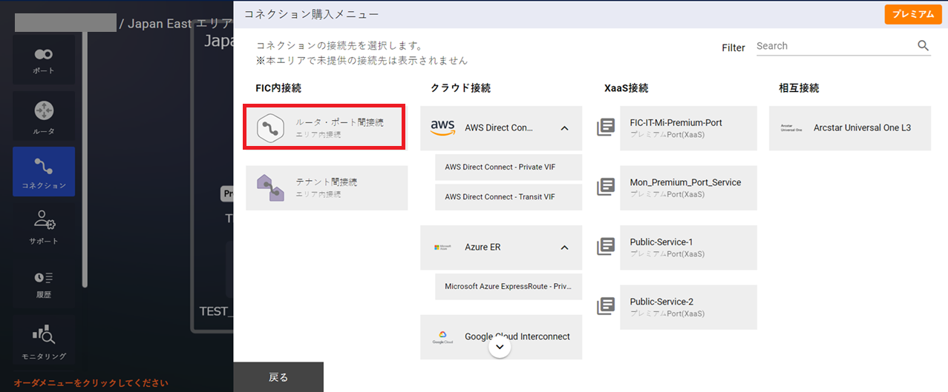Select the コネクション sidebar icon
Image resolution: width=948 pixels, height=392 pixels.
point(43,171)
